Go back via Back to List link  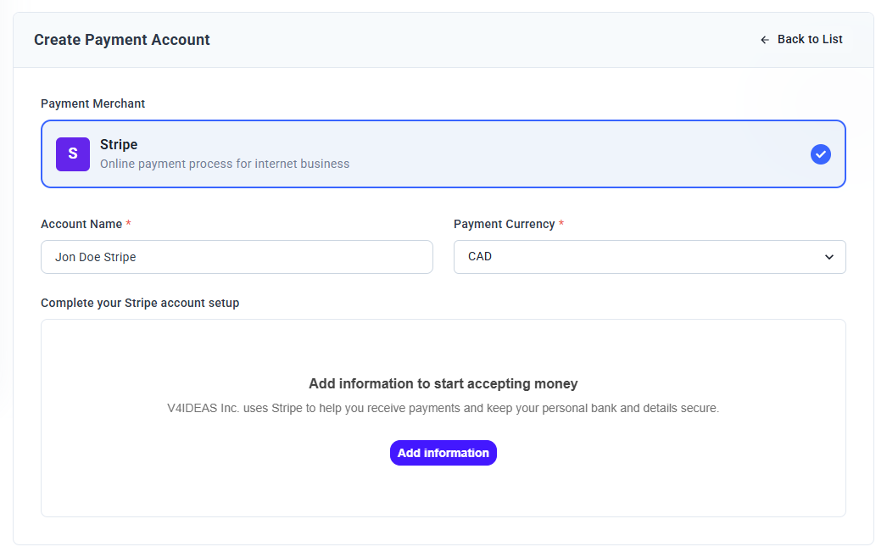[x=801, y=39]
